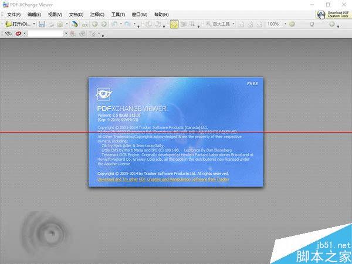Screen dimensions: 352x264
Task: Click the Version 2.5 build text
Action: pyautogui.click(x=119, y=115)
